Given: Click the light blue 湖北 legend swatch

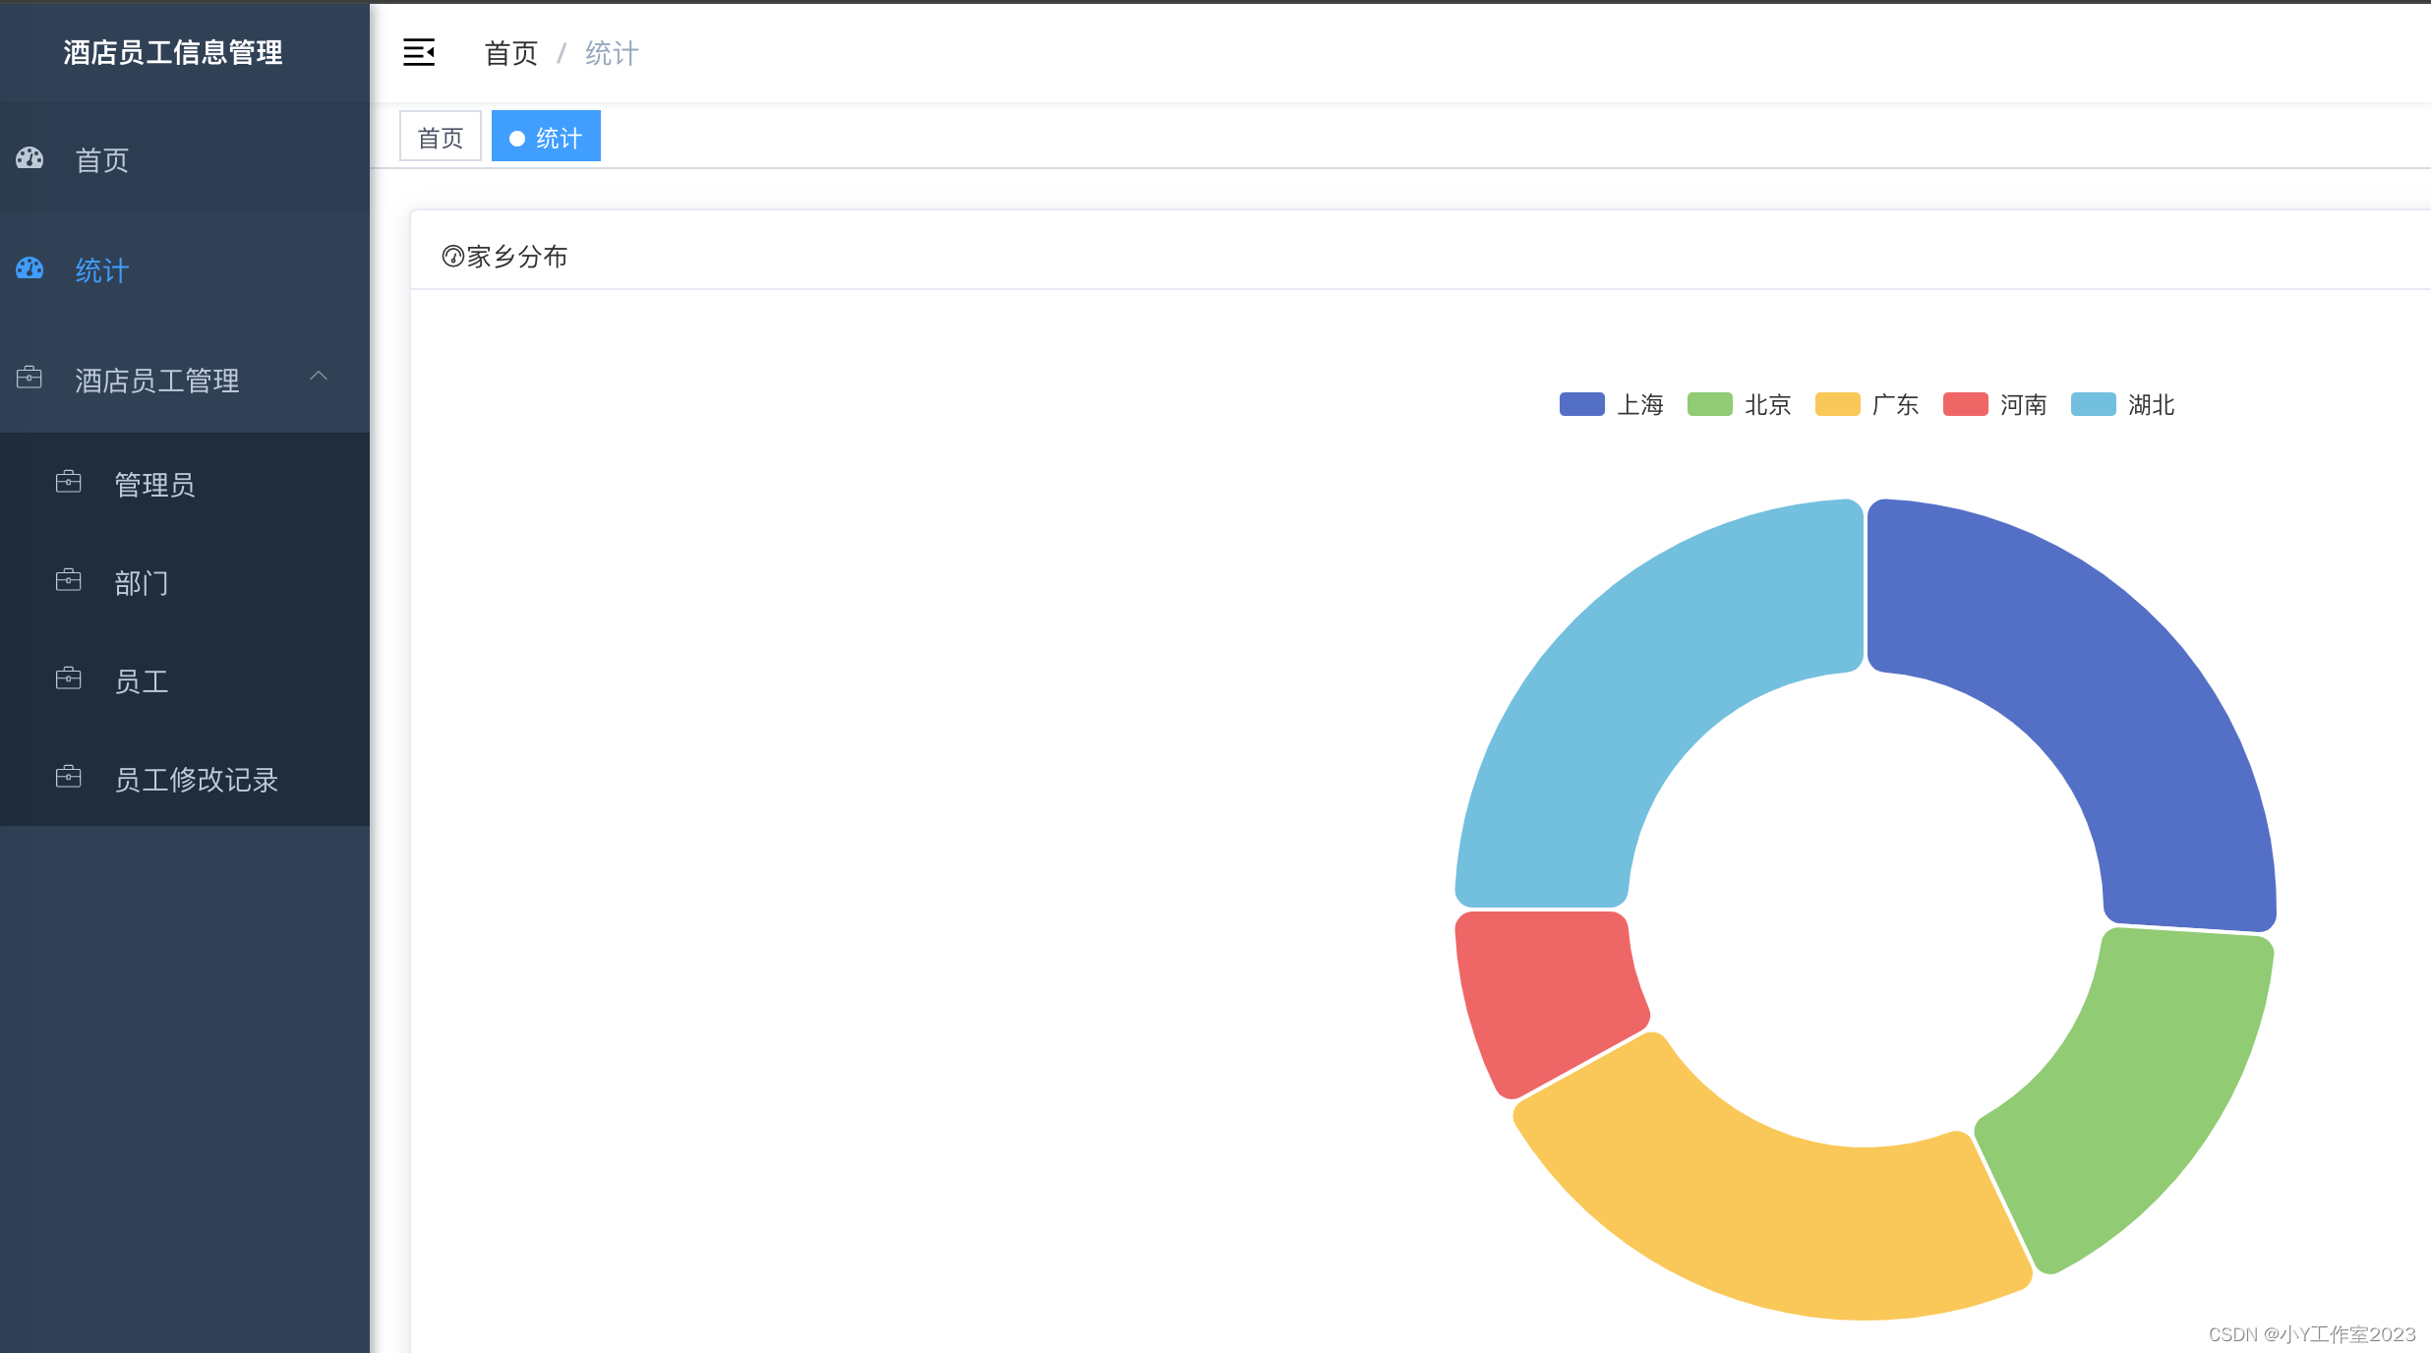Looking at the screenshot, I should pyautogui.click(x=2093, y=405).
